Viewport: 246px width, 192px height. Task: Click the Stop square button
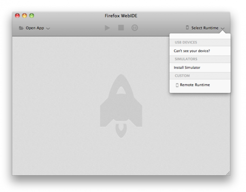coord(121,28)
